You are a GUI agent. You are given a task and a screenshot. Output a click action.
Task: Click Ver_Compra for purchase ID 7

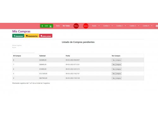(x=117, y=64)
